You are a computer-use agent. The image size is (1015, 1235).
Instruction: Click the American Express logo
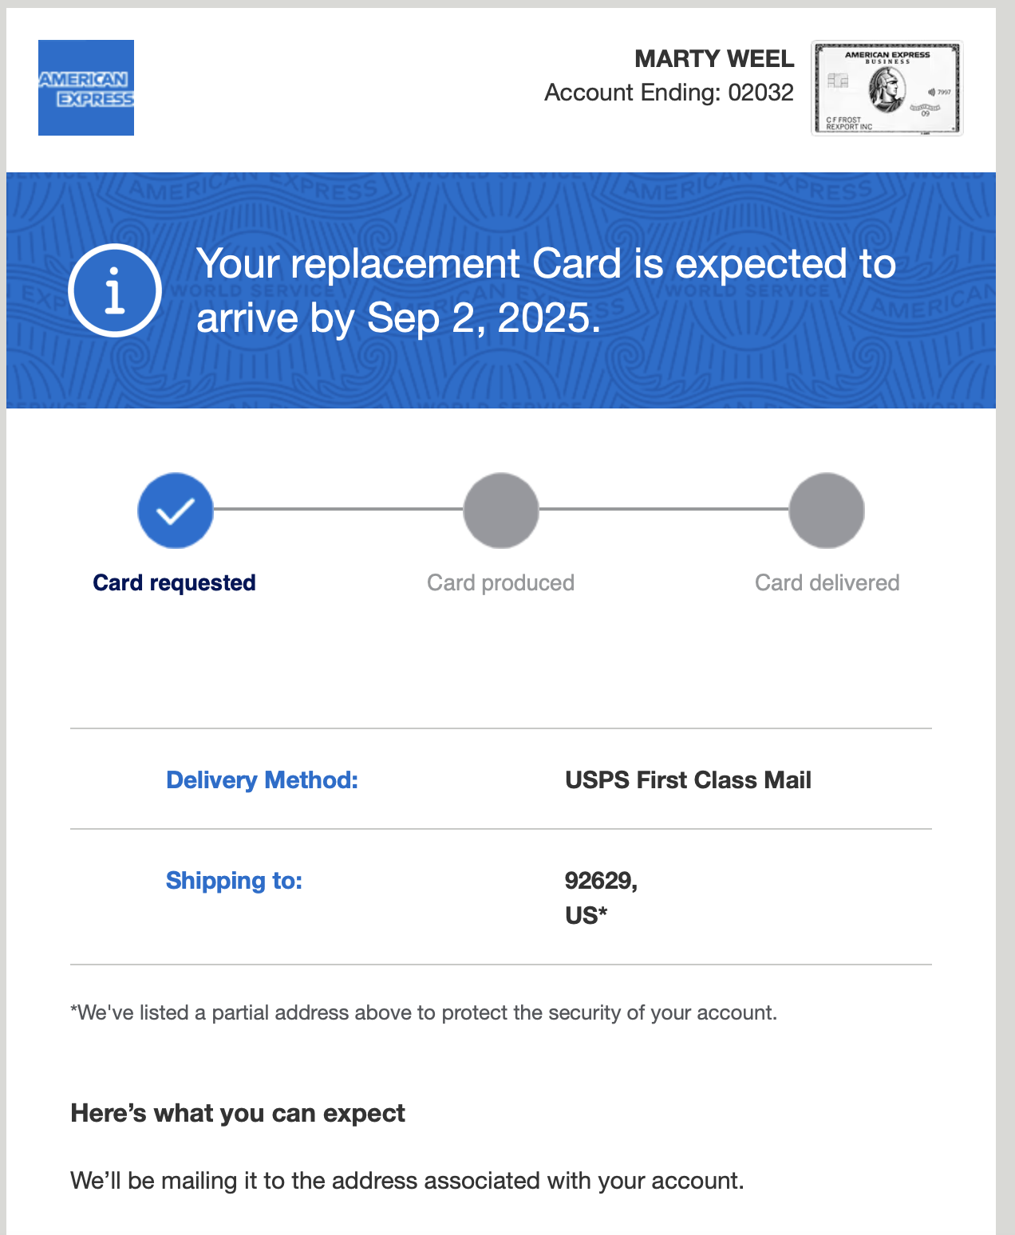(x=86, y=88)
